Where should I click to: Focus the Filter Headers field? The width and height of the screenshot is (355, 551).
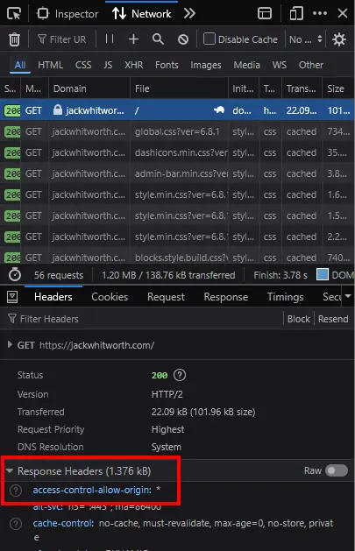pos(140,319)
